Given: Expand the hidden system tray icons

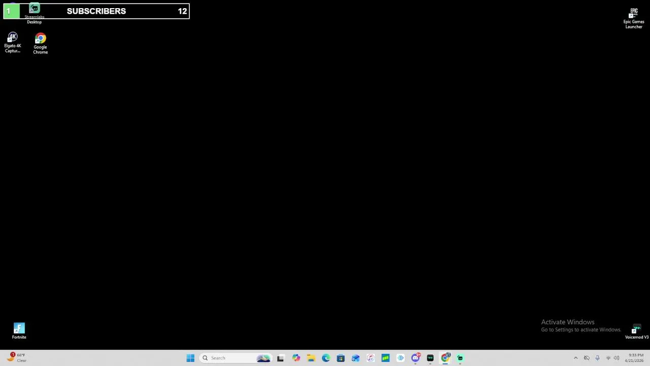Looking at the screenshot, I should [x=575, y=358].
